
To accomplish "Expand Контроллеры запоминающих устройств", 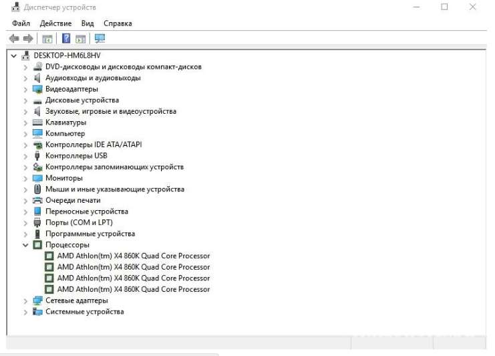I will coord(25,167).
